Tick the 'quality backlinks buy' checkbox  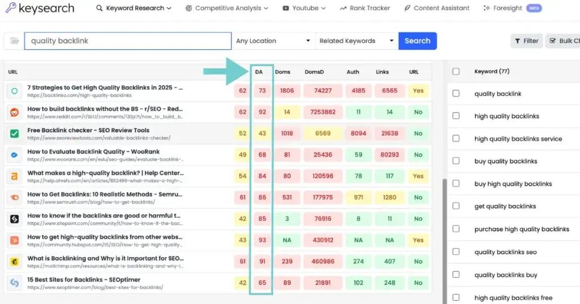coord(456,275)
